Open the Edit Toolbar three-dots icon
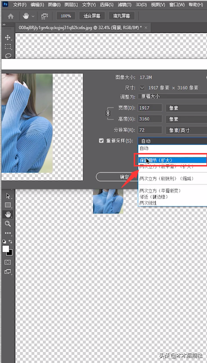 pyautogui.click(x=8, y=233)
